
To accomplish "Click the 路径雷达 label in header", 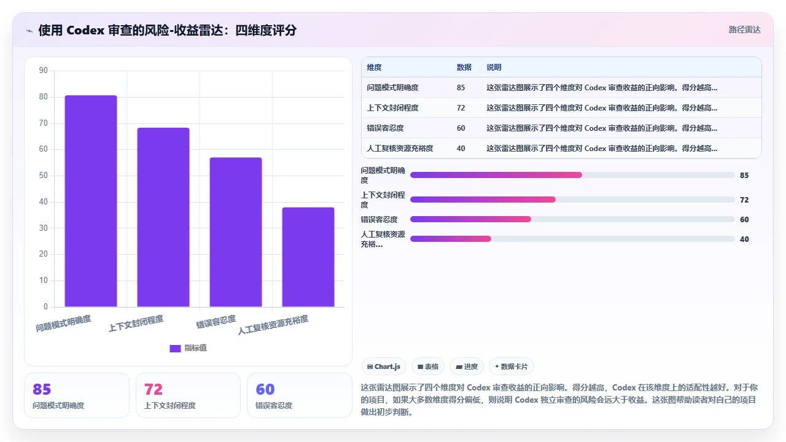I will (744, 29).
